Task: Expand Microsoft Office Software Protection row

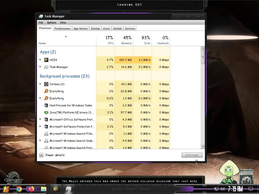Action: tap(40, 119)
